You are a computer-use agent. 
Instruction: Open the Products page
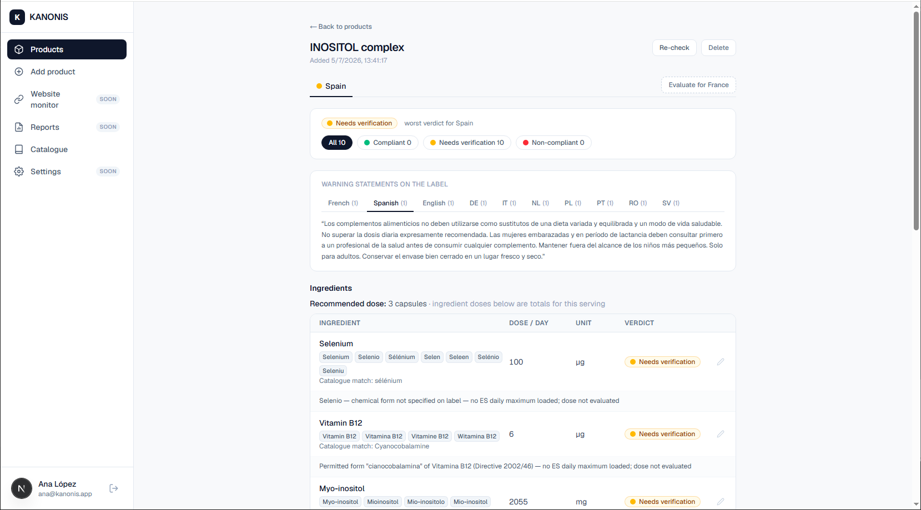tap(67, 49)
